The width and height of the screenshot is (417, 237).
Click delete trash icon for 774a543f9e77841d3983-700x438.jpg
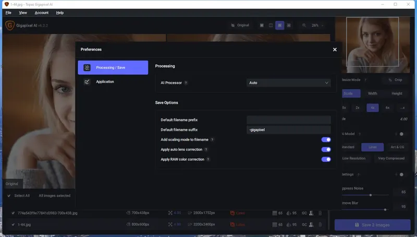(320, 213)
